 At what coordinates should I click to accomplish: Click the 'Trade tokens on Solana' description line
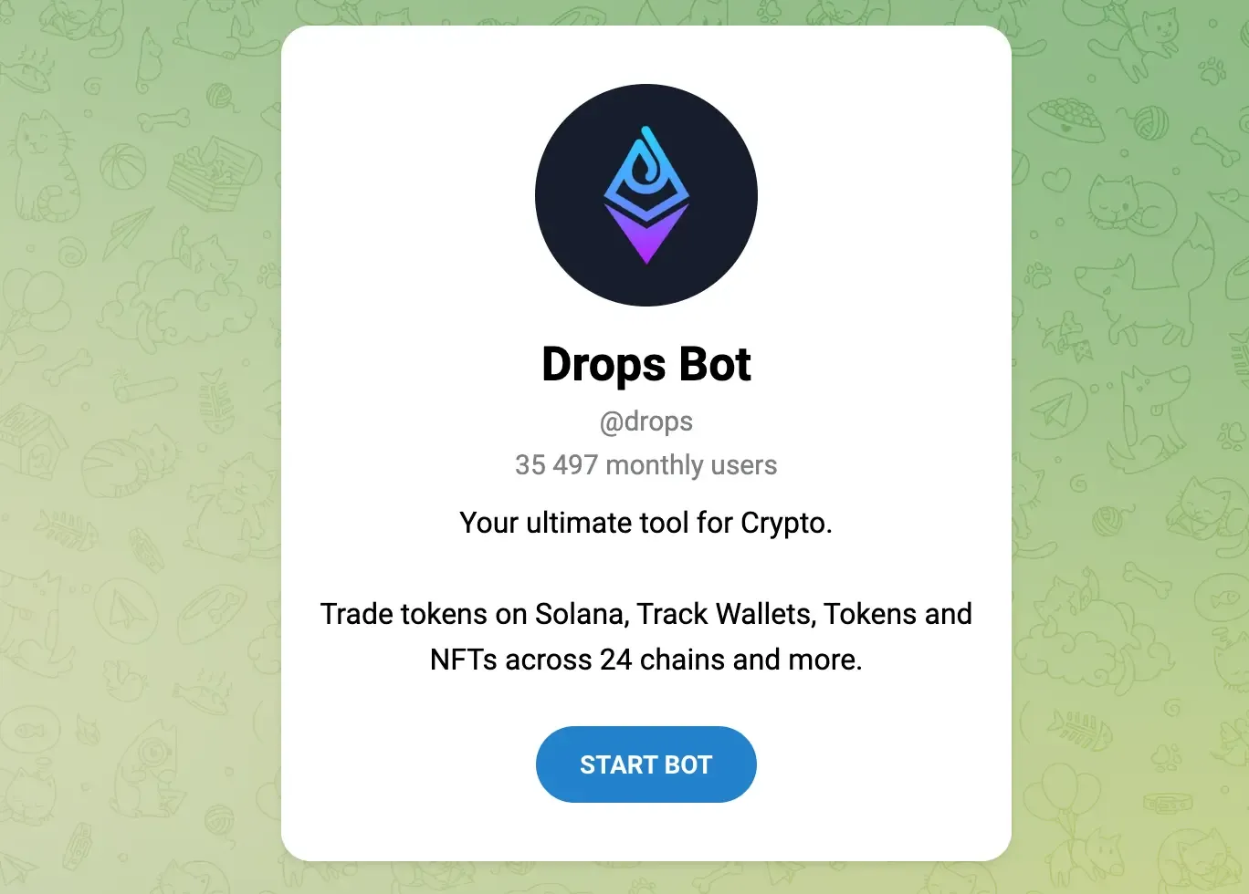(646, 614)
